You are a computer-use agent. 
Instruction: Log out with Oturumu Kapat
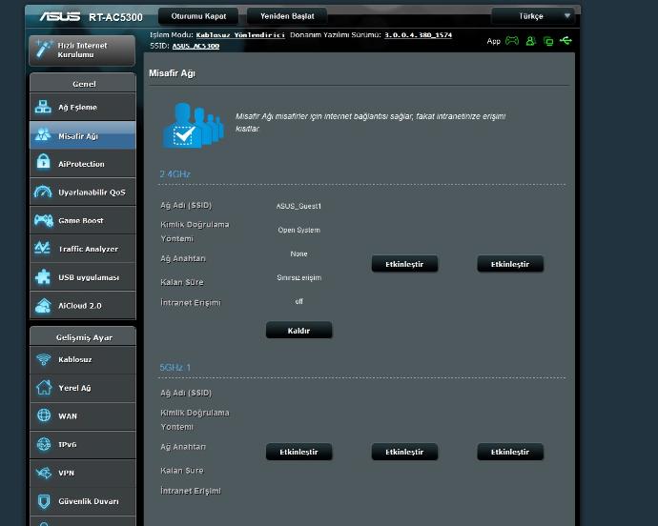coord(198,16)
